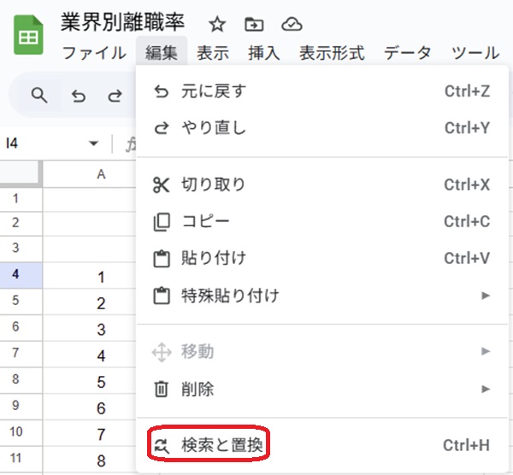Click cell A8 containing 5

89,381
